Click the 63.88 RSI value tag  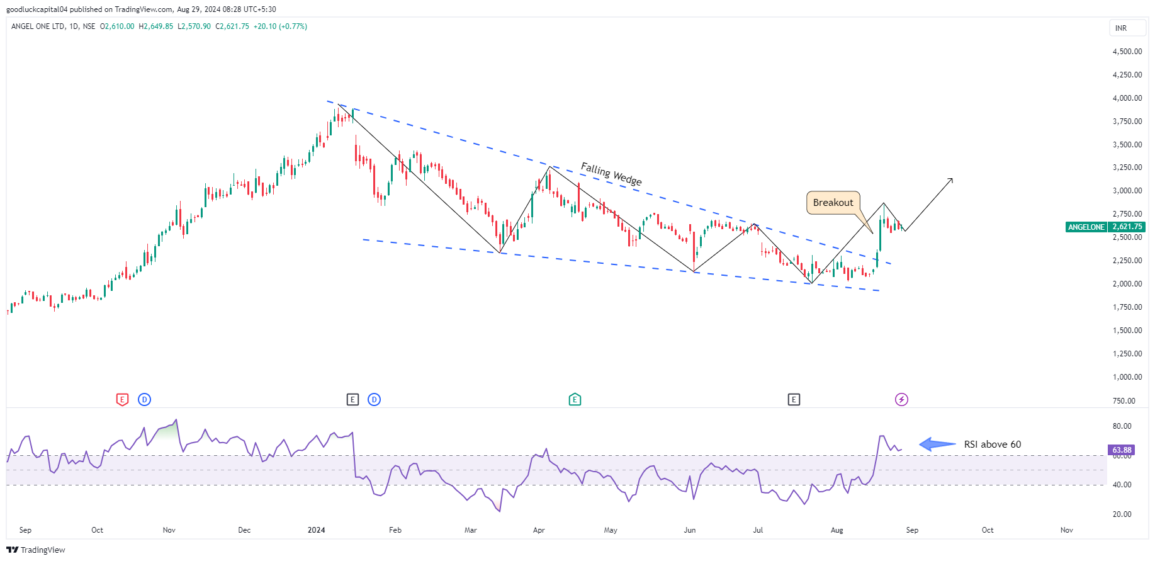(1122, 450)
